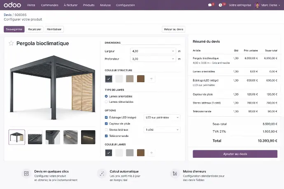
Task: Select the first pergola overview thumbnail
Action: [17, 137]
